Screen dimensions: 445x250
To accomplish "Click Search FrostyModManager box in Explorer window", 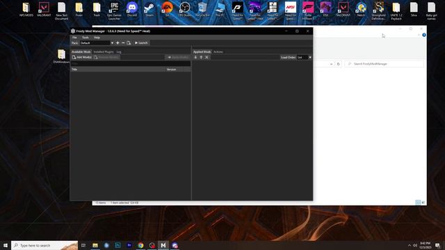I will (385, 64).
